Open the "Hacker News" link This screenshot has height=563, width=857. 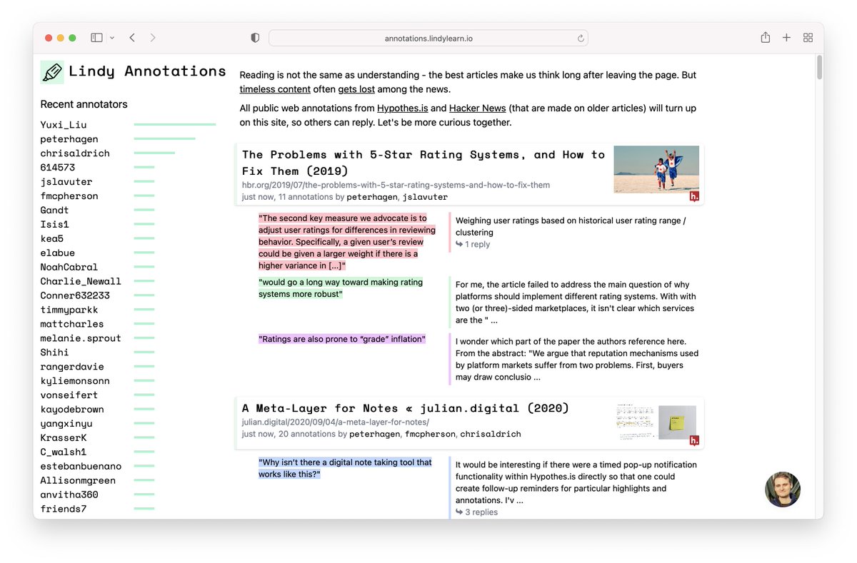pyautogui.click(x=477, y=108)
